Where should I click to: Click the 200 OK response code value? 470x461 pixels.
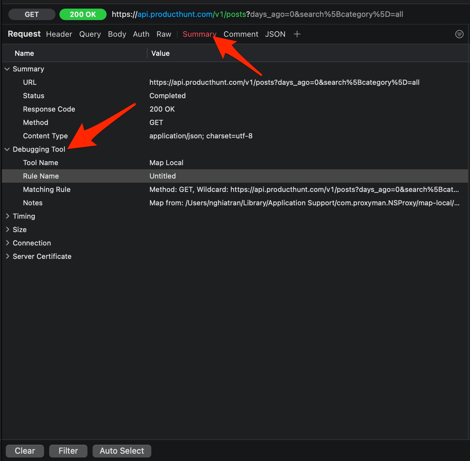162,109
